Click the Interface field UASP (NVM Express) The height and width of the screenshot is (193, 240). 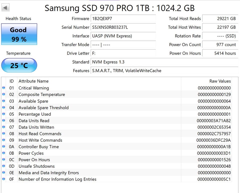[123, 36]
